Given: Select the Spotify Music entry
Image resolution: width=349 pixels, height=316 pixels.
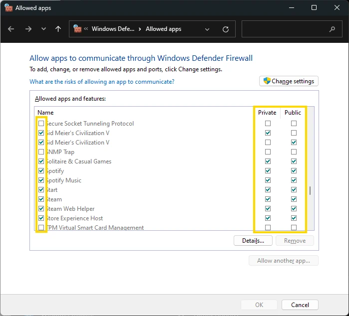Looking at the screenshot, I should 64,180.
